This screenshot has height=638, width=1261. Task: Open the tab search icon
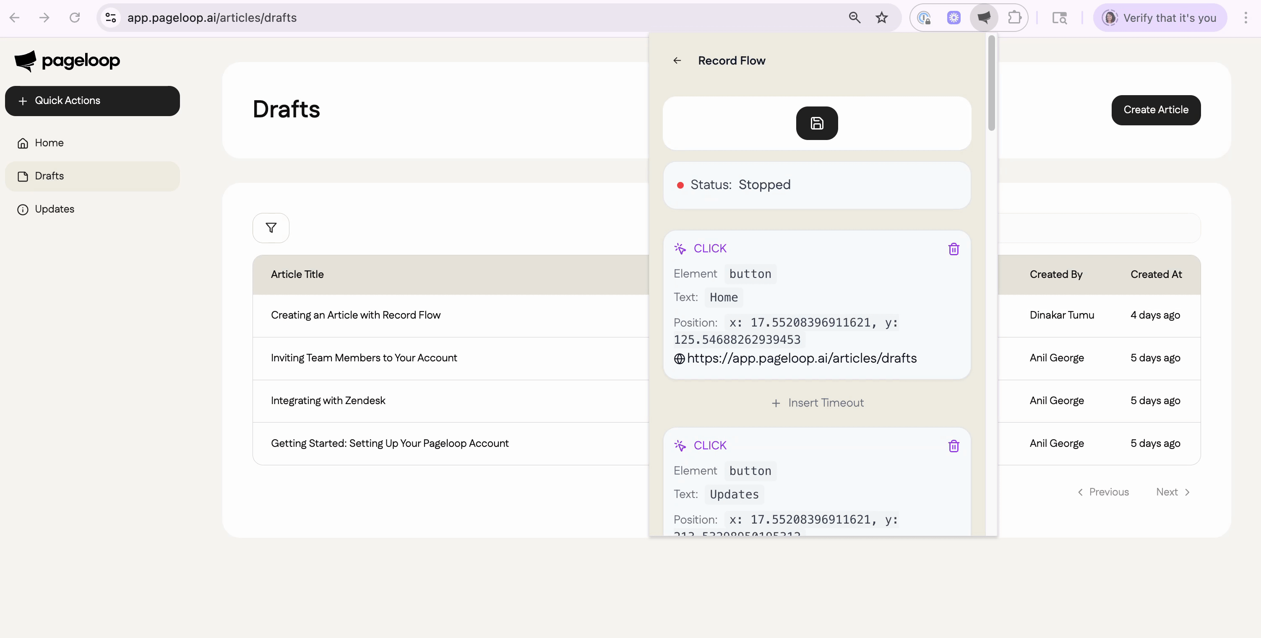(x=1059, y=18)
